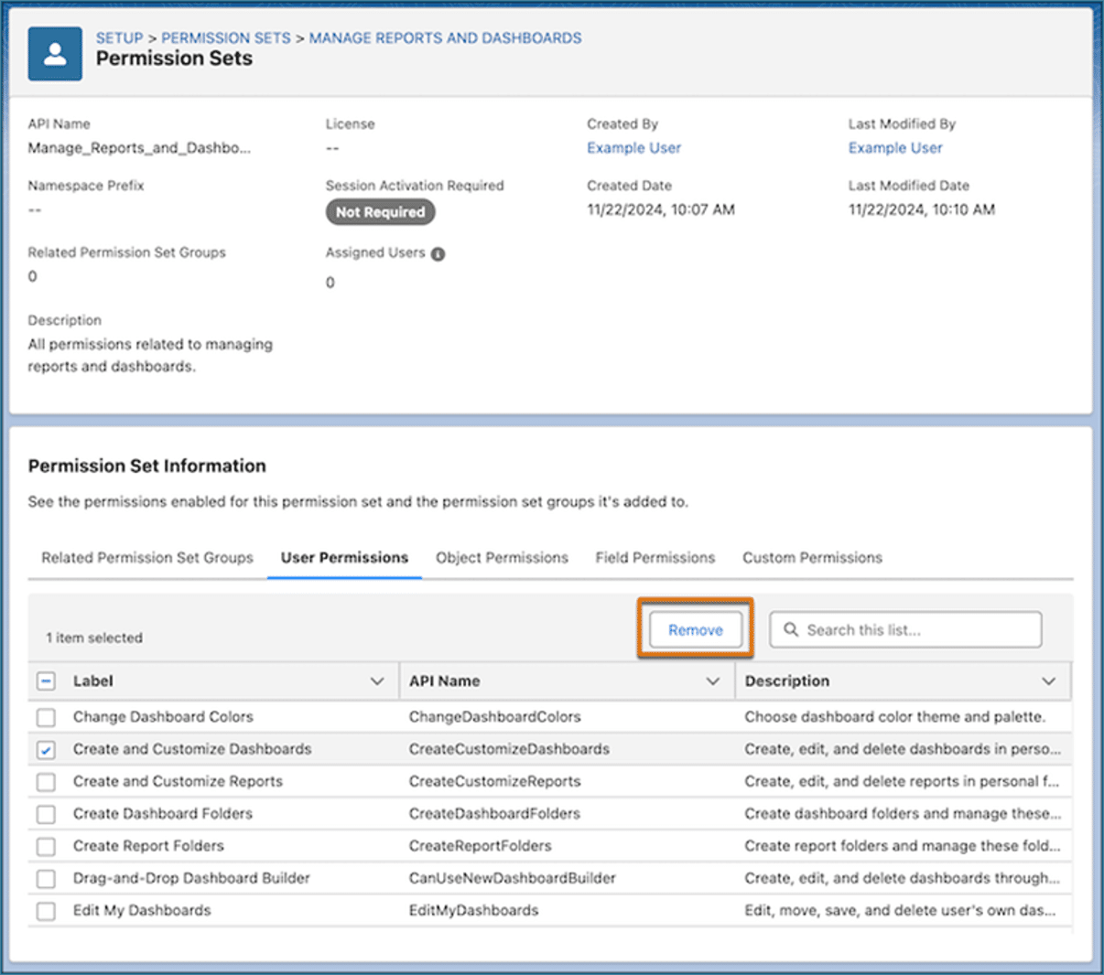The height and width of the screenshot is (975, 1104).
Task: Select the Related Permission Set Groups tab
Action: [x=147, y=558]
